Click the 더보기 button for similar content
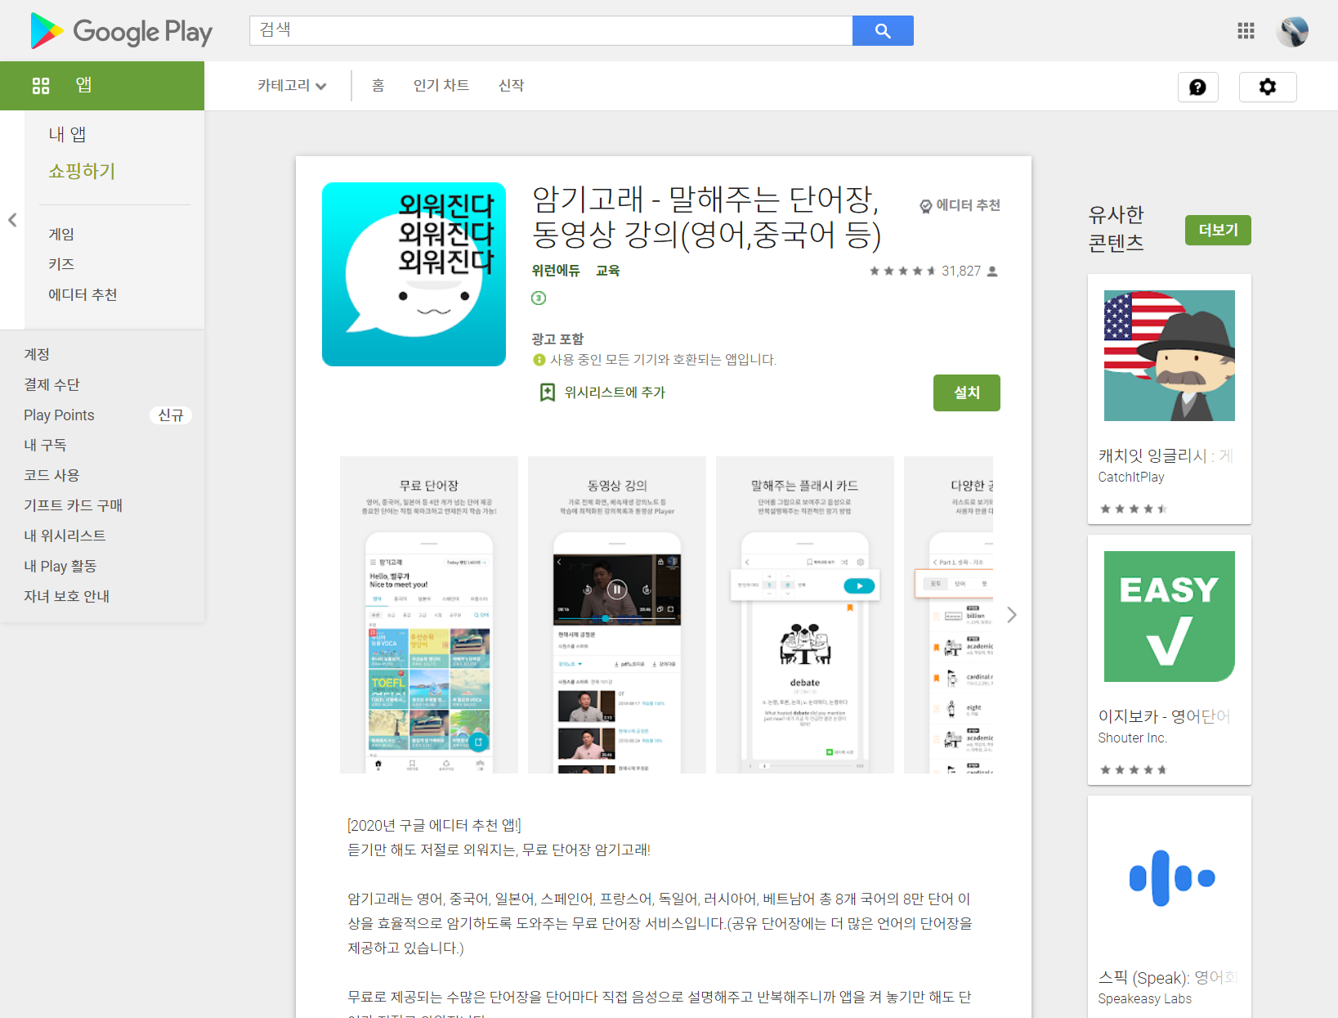The image size is (1338, 1018). 1218,230
